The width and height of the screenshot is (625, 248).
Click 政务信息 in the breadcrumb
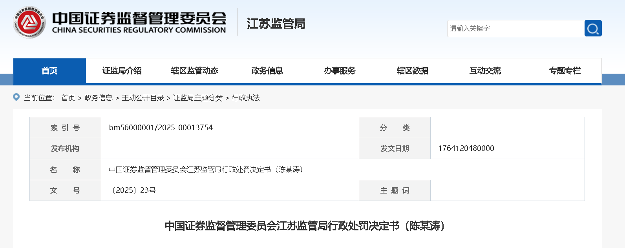tap(99, 98)
